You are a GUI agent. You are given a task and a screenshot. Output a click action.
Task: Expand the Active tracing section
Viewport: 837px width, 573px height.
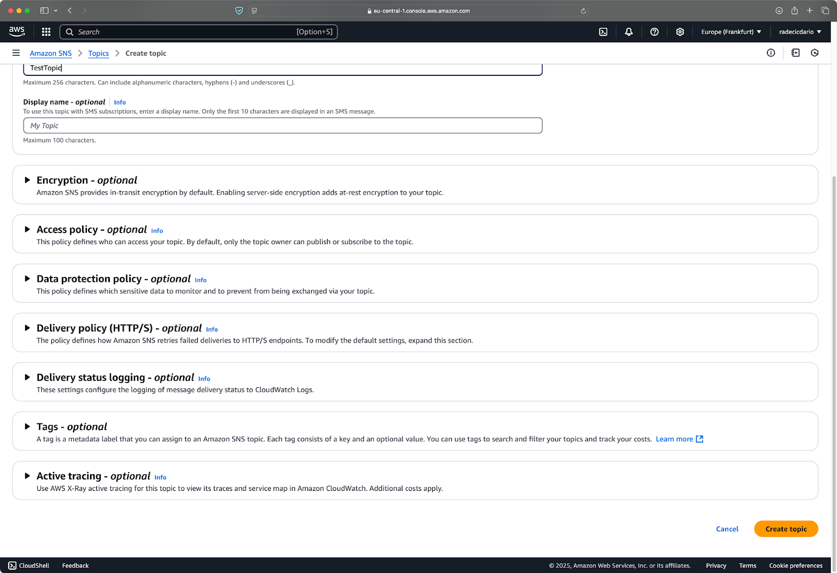pos(27,476)
